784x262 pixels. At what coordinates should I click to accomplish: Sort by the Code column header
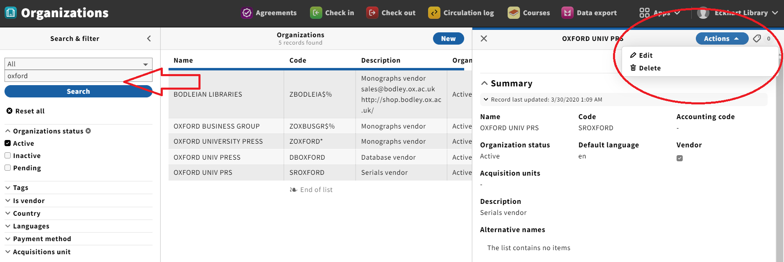point(298,60)
